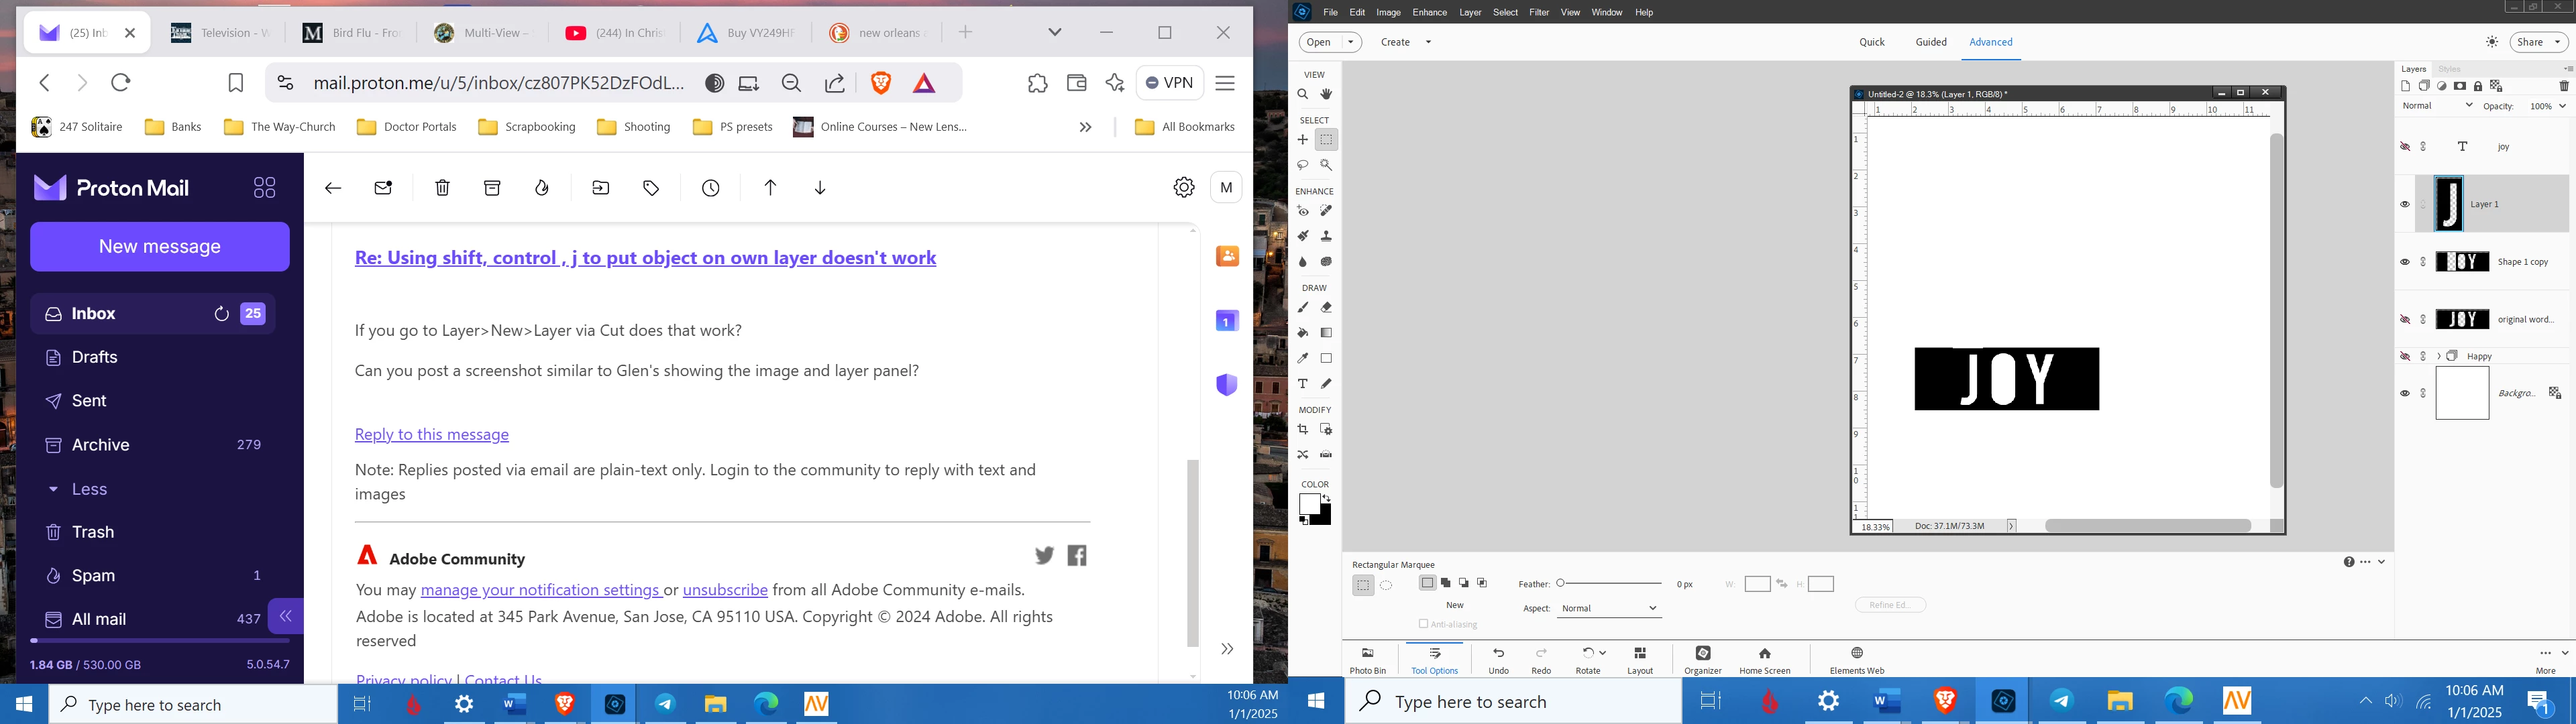Select the Paint Bucket tool

click(x=1303, y=333)
